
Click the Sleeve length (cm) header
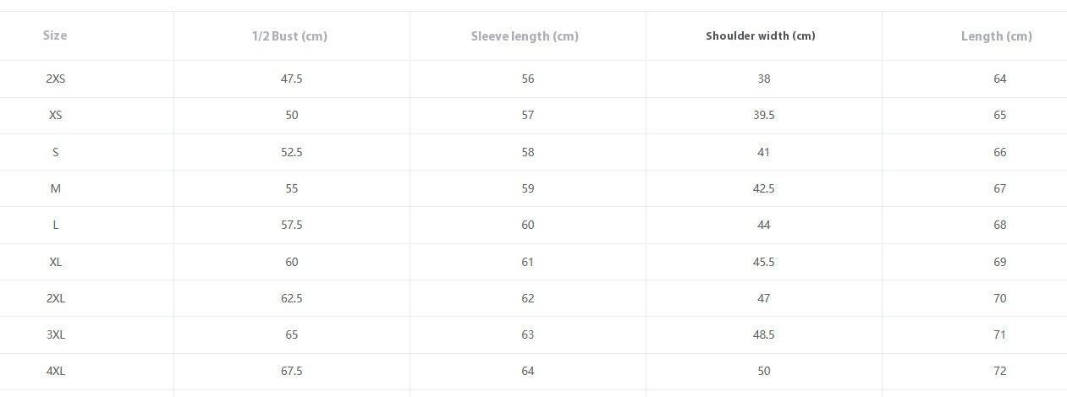pyautogui.click(x=525, y=36)
